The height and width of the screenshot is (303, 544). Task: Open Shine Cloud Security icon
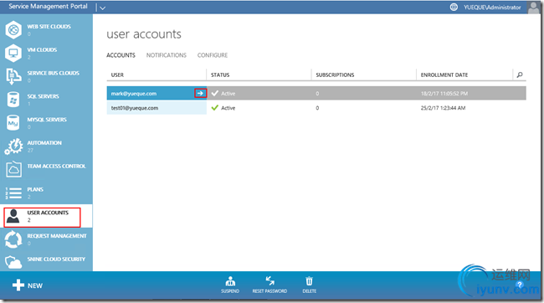13,262
